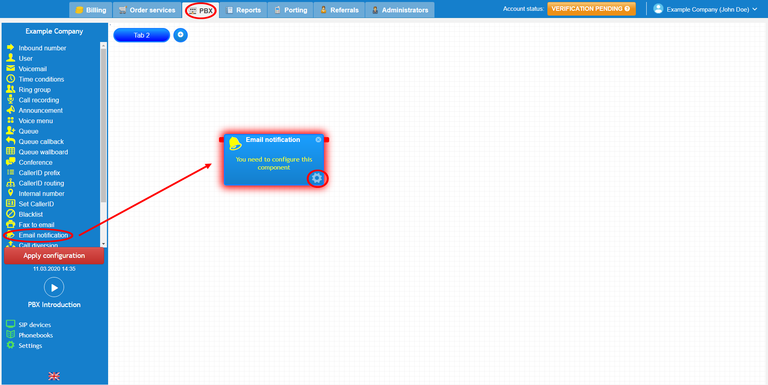The height and width of the screenshot is (385, 768).
Task: Click the Voicemail envelope icon
Action: (10, 68)
